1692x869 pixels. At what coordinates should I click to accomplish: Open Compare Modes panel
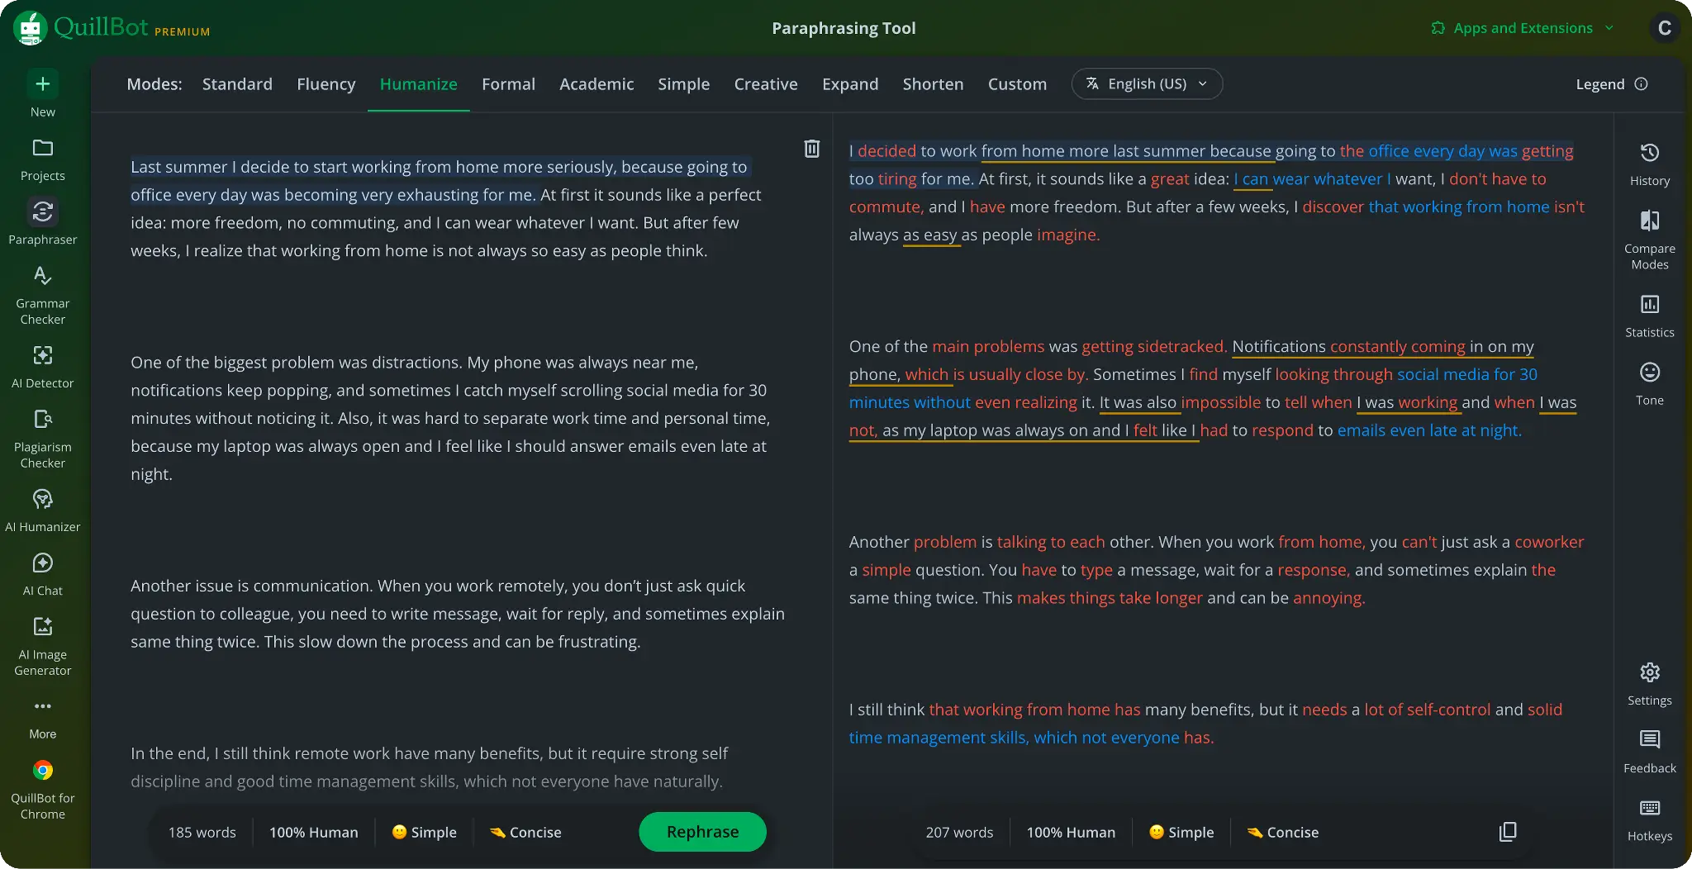click(x=1648, y=235)
